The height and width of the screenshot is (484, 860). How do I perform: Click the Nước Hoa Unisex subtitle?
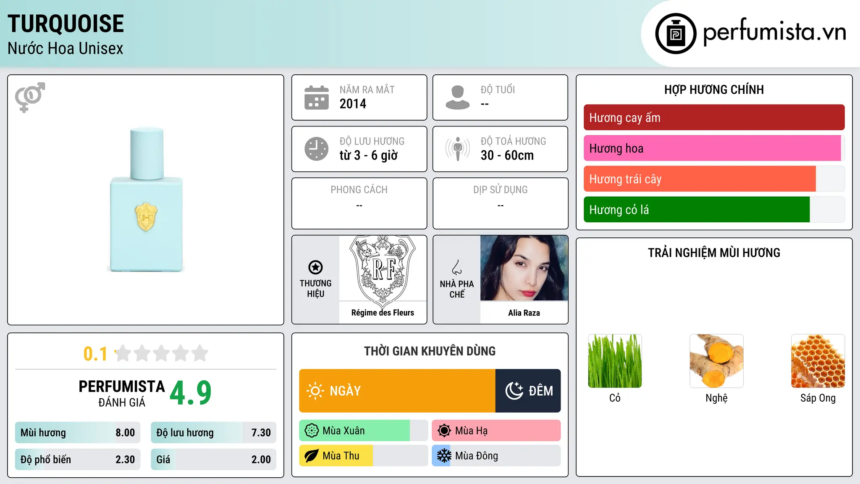point(66,48)
